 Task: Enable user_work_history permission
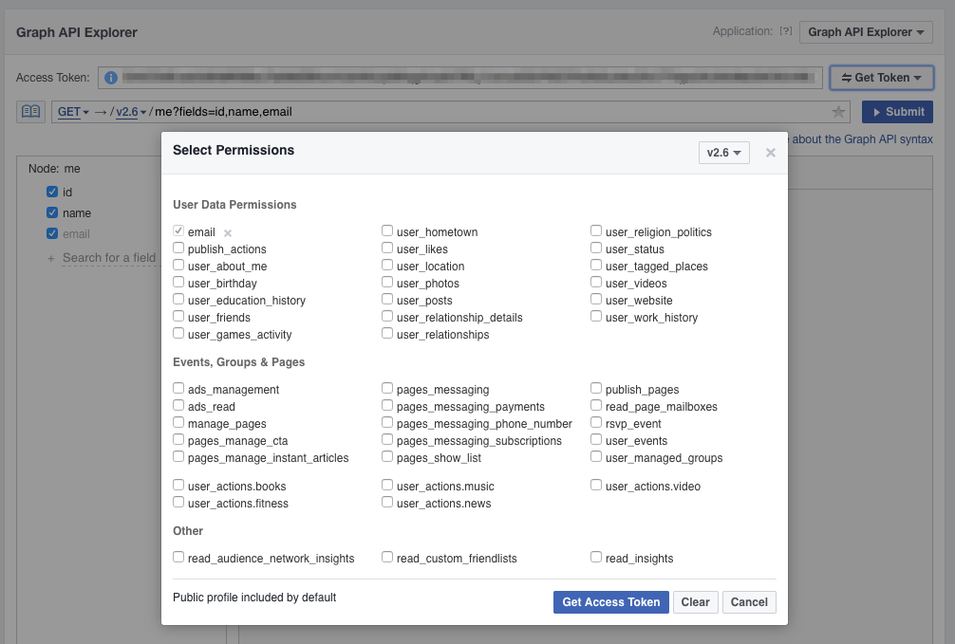click(x=596, y=316)
